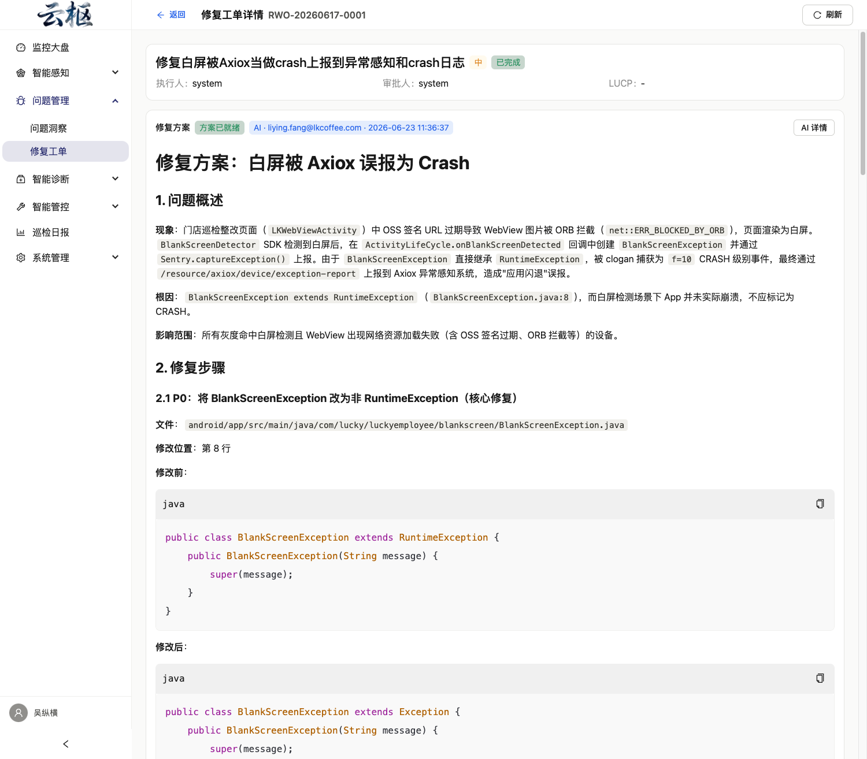Click the AI author and timestamp tag
The image size is (867, 759).
pyautogui.click(x=351, y=128)
